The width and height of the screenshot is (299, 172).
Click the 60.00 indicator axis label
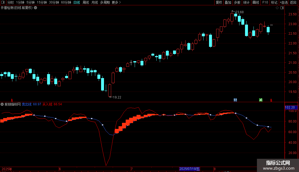(x=292, y=132)
